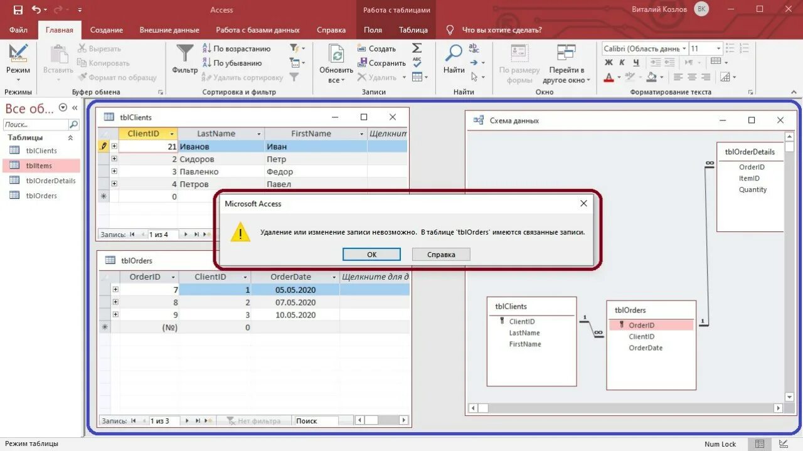This screenshot has height=451, width=803.
Task: Collapse the ribbon with chevron
Action: (793, 92)
